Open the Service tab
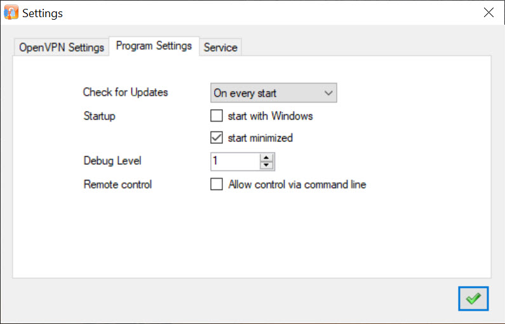The width and height of the screenshot is (505, 324). tap(220, 48)
